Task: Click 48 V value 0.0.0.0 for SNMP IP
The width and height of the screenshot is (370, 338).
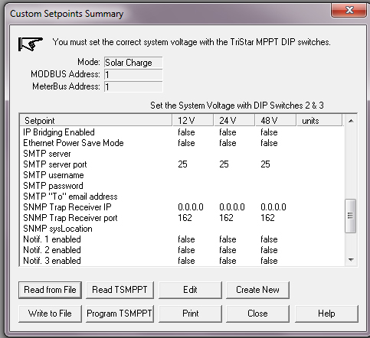Action: point(273,207)
